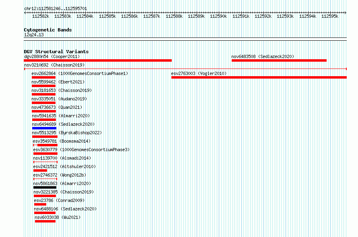Select nsv1139700 (Alsmadi2014) variant label
The height and width of the screenshot is (237, 358).
[62, 158]
